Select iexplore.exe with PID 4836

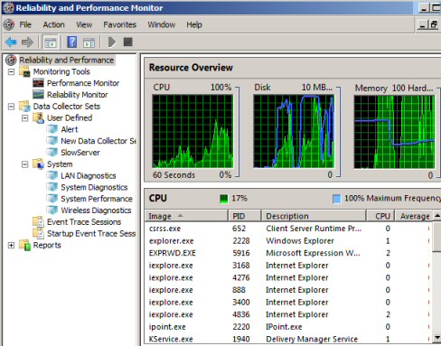[x=288, y=314]
